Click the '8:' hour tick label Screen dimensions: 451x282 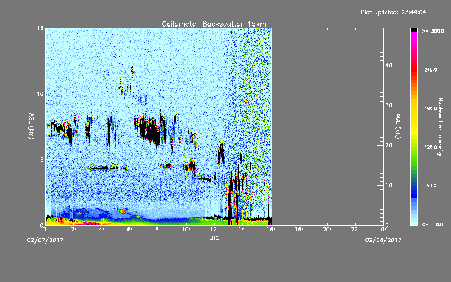[x=158, y=230]
